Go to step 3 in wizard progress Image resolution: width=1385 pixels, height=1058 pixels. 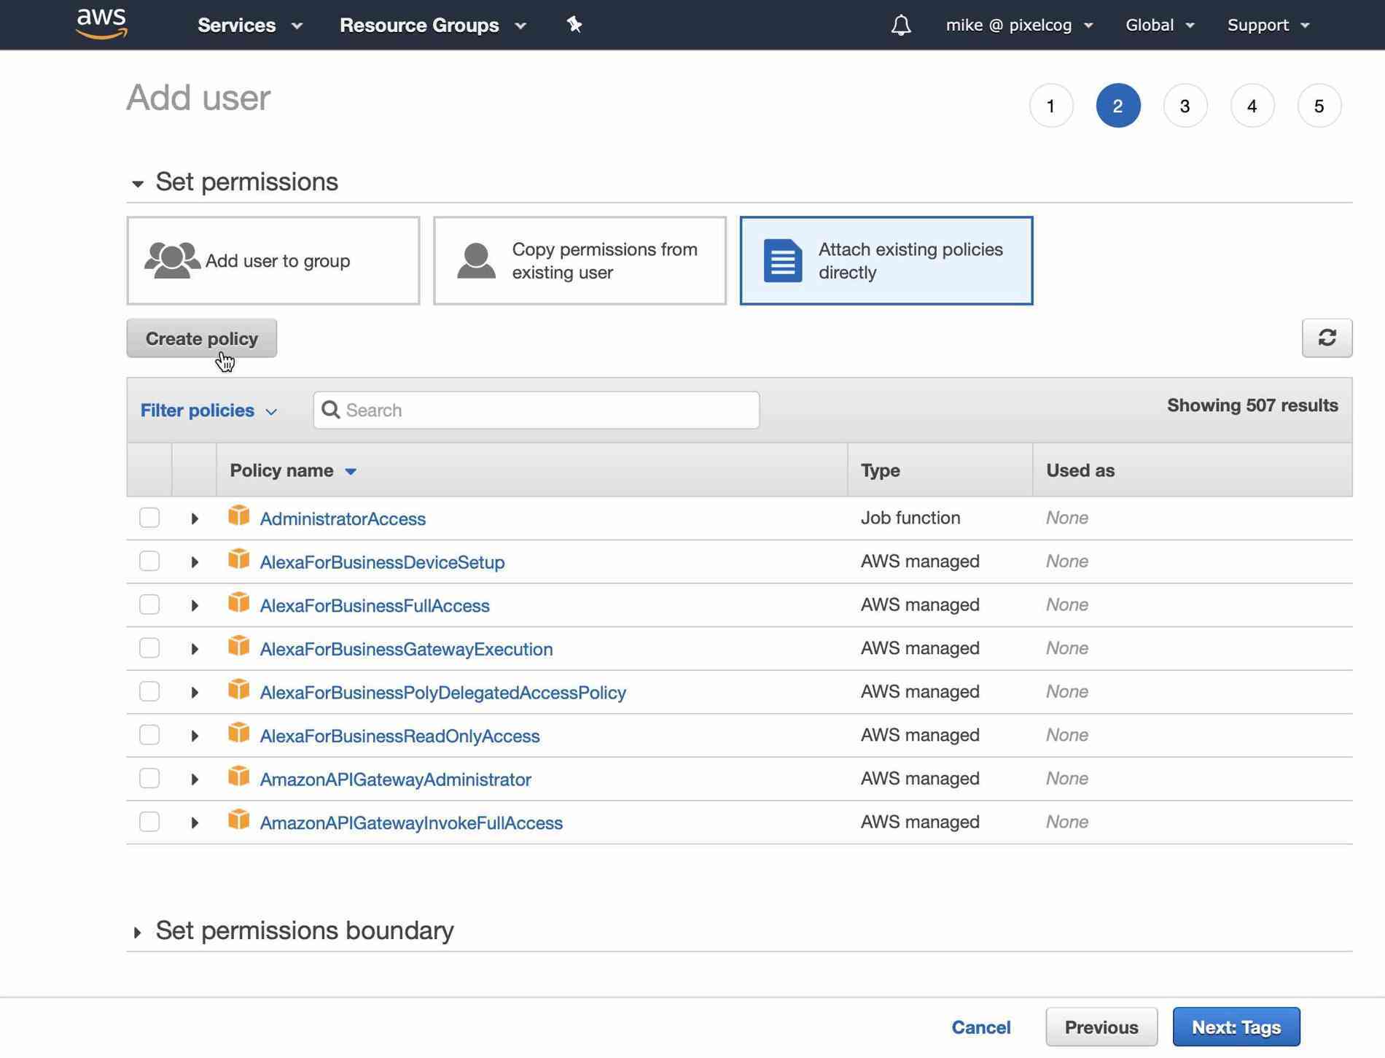[x=1185, y=106]
